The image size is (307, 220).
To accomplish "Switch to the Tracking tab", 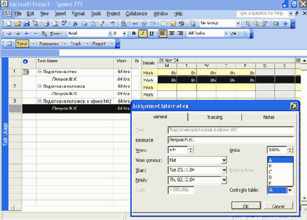I will [215, 117].
